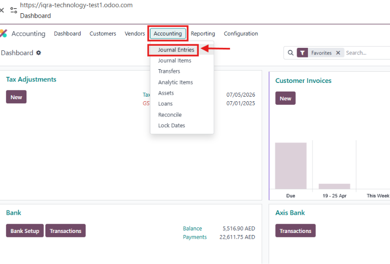Open the Axis Bank journal title
Image resolution: width=390 pixels, height=264 pixels.
tap(290, 213)
